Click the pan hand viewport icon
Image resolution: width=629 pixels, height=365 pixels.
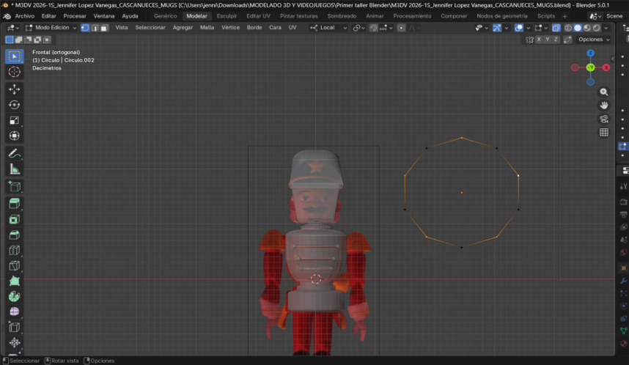coord(604,106)
